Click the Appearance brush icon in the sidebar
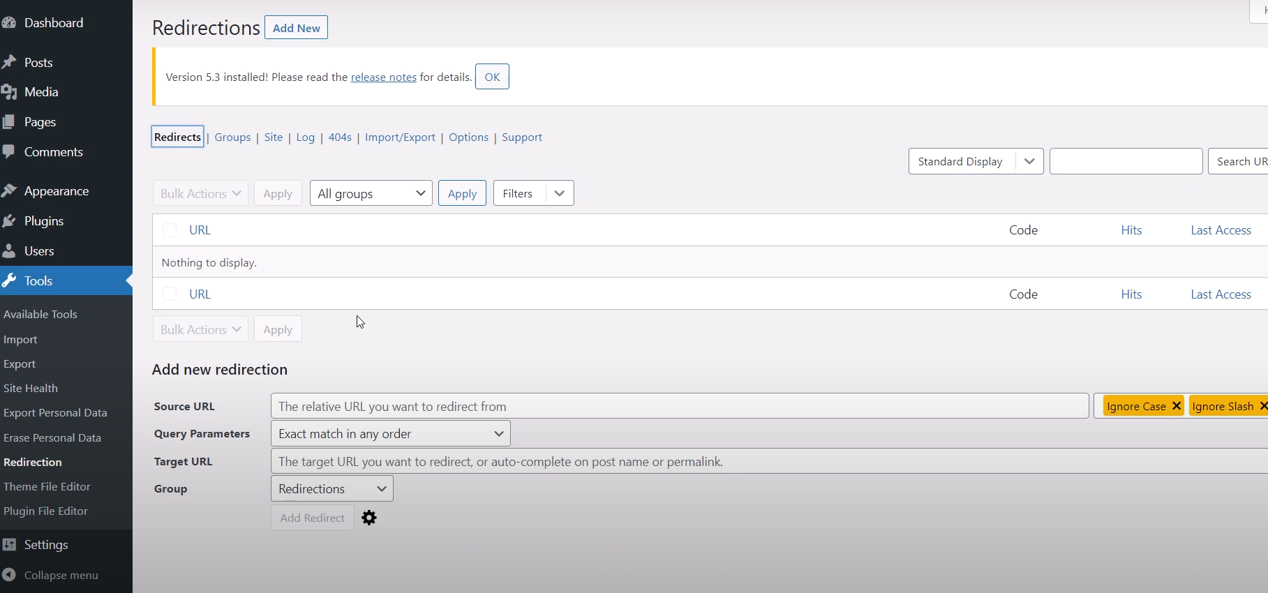The width and height of the screenshot is (1268, 593). point(9,191)
